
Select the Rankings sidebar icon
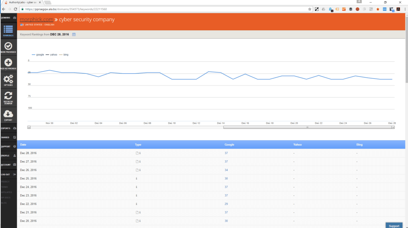(x=8, y=30)
